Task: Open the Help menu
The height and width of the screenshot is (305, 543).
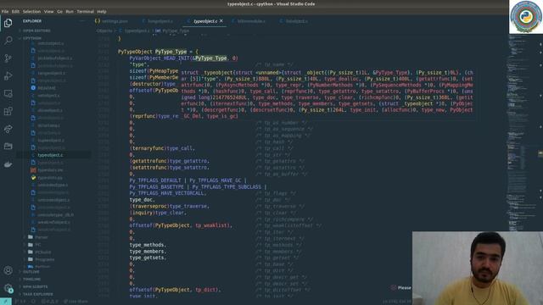Action: [102, 11]
